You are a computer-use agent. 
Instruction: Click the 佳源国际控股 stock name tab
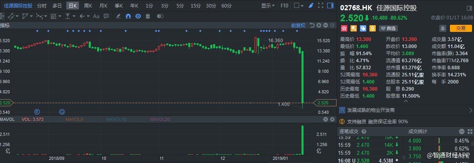coord(18,6)
